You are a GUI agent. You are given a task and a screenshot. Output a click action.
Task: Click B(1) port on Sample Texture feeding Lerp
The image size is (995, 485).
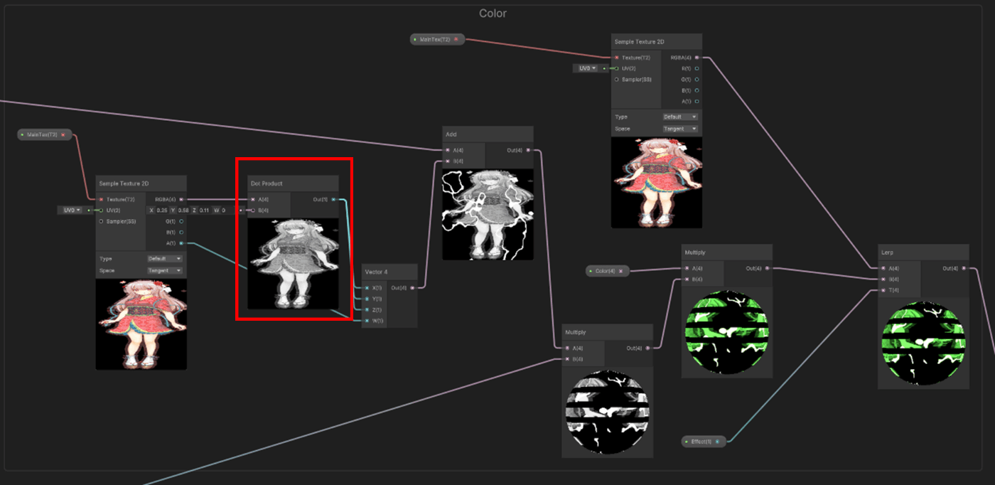(696, 90)
